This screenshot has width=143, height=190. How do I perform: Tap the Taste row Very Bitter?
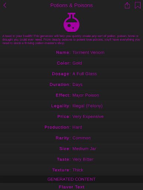pos(71,159)
